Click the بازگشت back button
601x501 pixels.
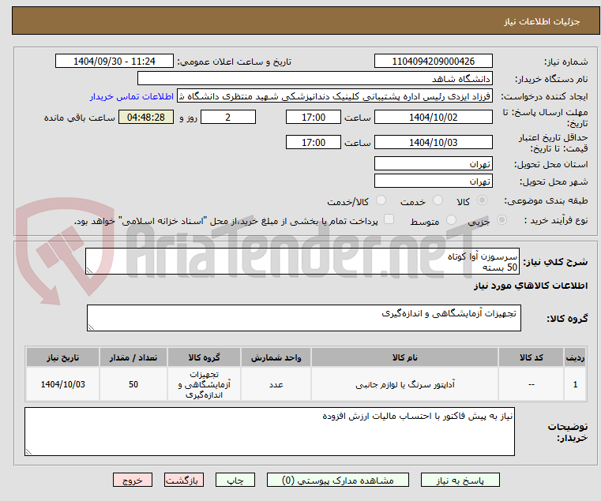point(184,480)
